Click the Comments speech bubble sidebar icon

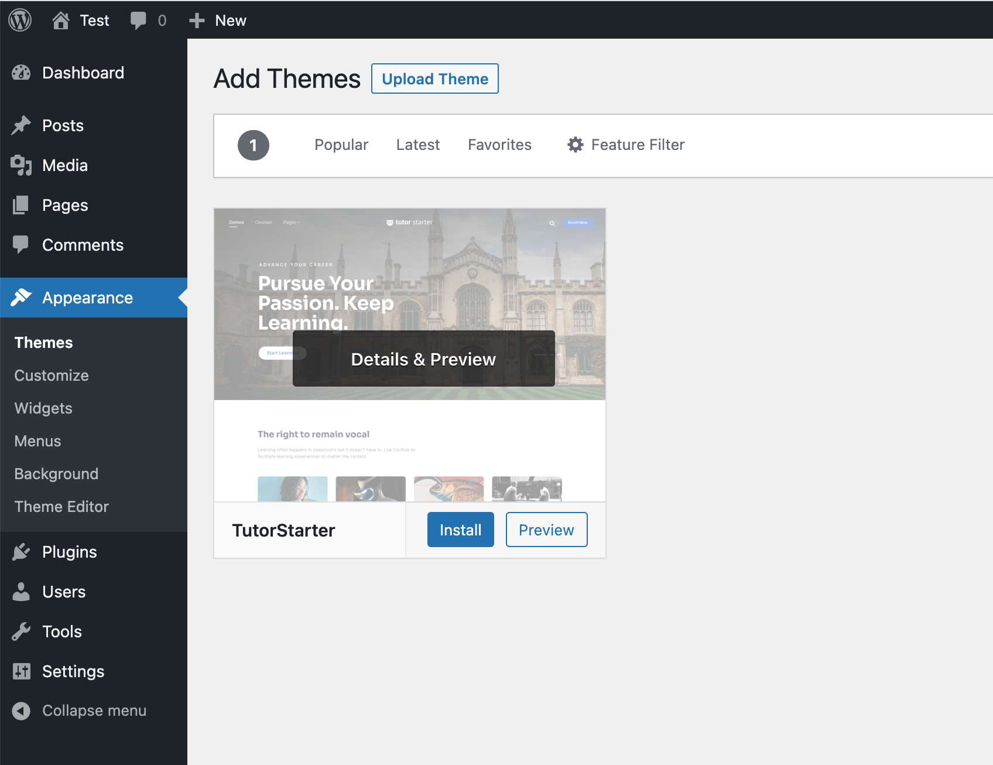21,245
